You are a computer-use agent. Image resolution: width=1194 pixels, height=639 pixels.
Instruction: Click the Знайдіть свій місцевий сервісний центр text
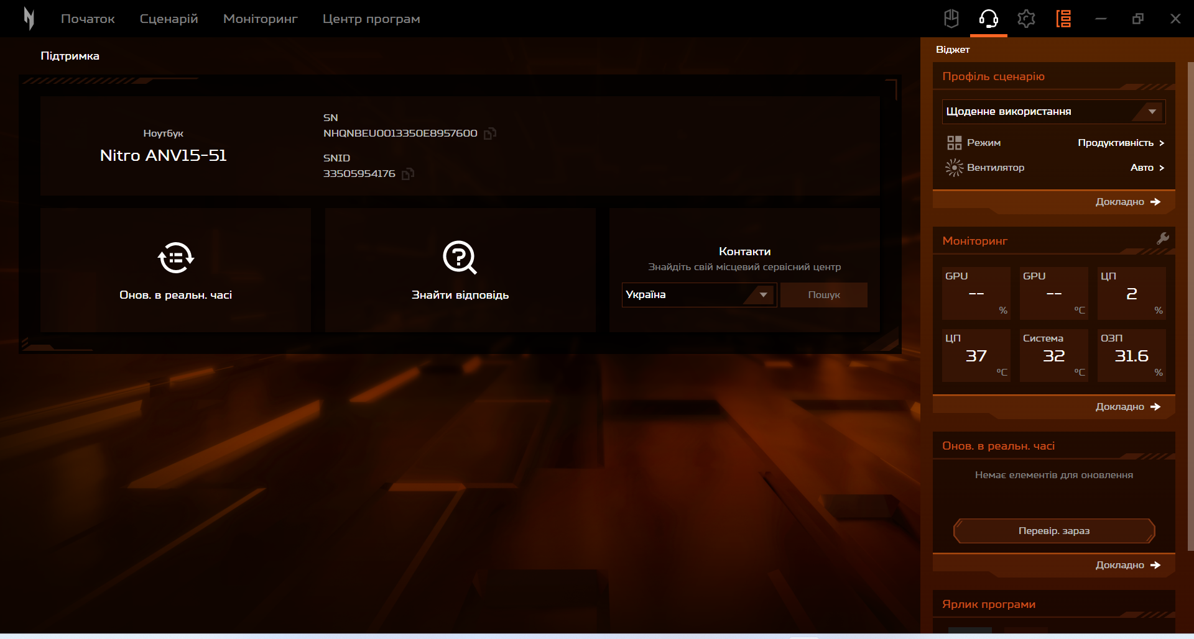[744, 267]
